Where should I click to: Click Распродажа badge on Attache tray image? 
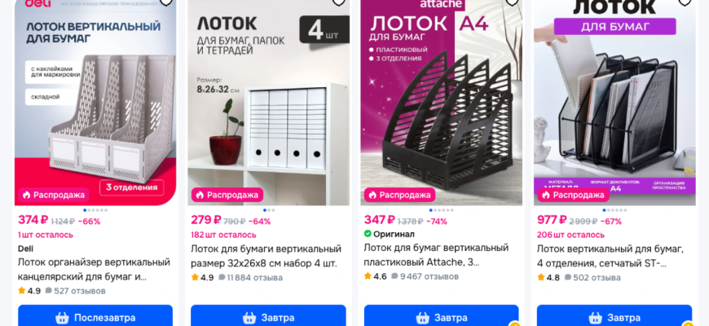pos(399,195)
